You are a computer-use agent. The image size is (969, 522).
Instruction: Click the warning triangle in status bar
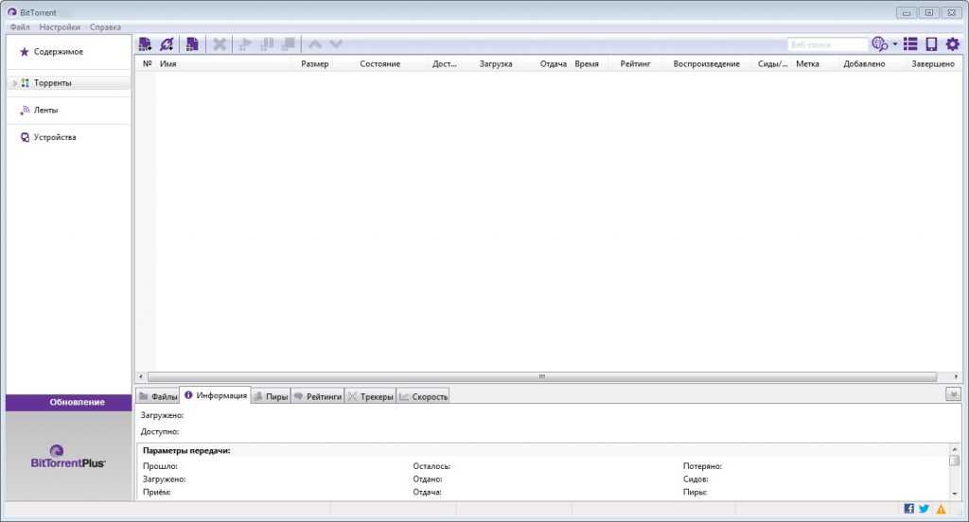click(x=941, y=509)
